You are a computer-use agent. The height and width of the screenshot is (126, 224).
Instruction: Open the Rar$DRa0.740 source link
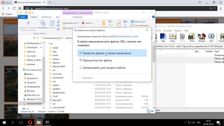tap(115, 36)
